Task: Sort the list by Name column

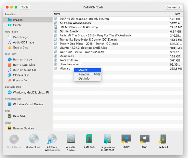Action: coord(111,14)
